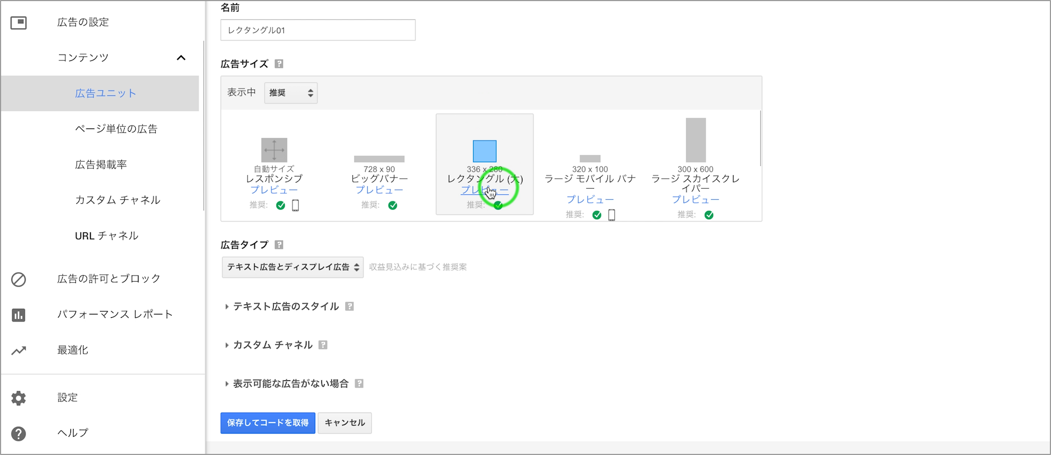Open プレビュー link for ビッグバナー
The width and height of the screenshot is (1051, 455).
(x=380, y=190)
